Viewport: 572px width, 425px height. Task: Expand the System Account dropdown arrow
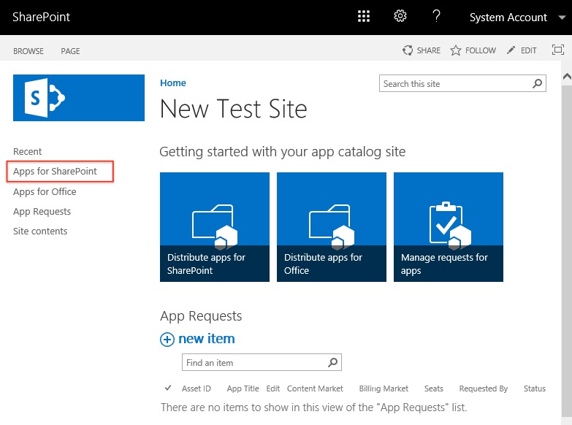click(x=563, y=17)
